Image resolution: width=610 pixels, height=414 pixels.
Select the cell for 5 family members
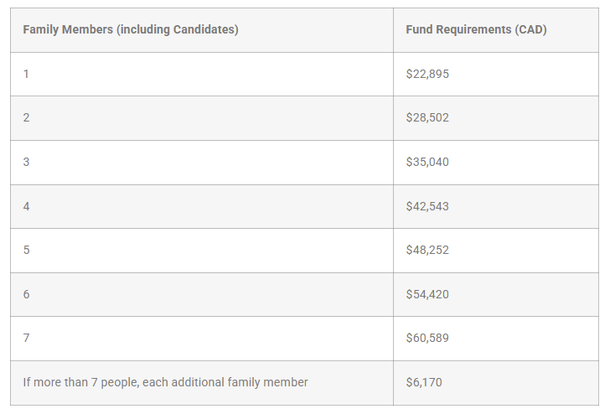click(26, 250)
